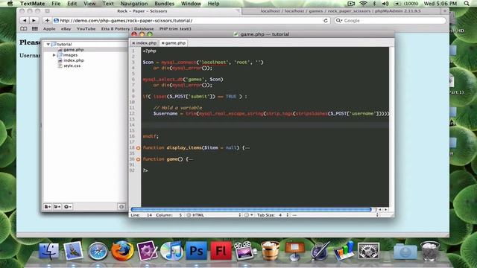Open Top Sites grid icon in Safari

click(x=35, y=28)
